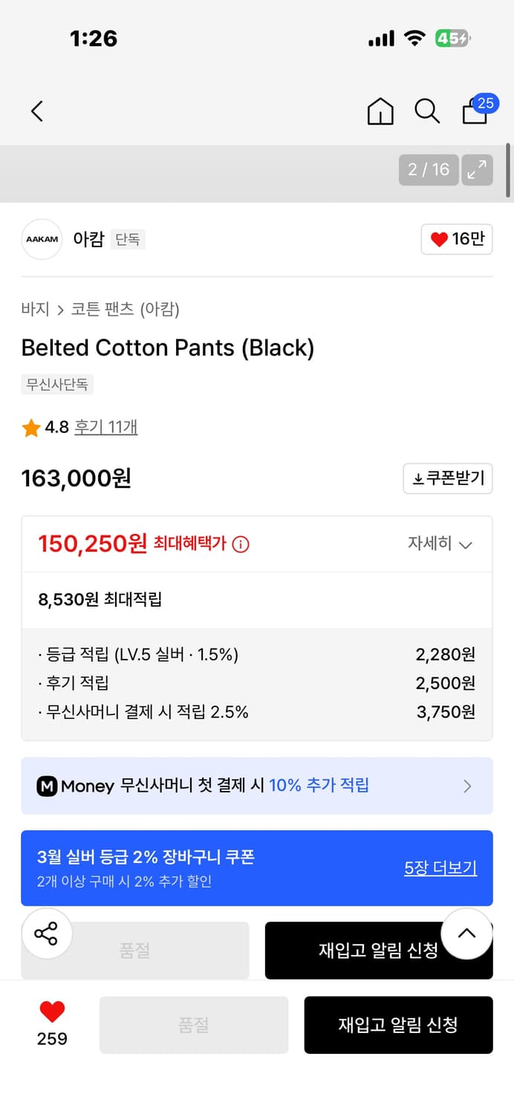Open the 코튼 팬츠 (아캄) breadcrumb
514x1114 pixels.
pyautogui.click(x=125, y=309)
